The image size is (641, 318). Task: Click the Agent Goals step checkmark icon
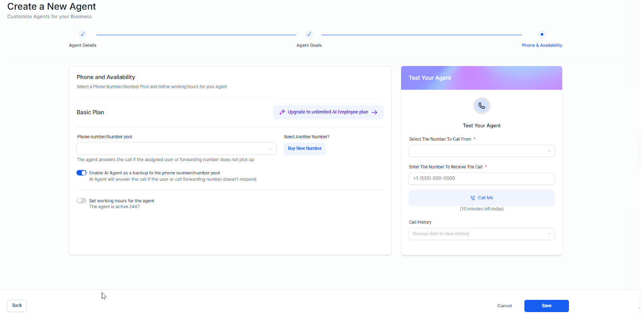309,34
